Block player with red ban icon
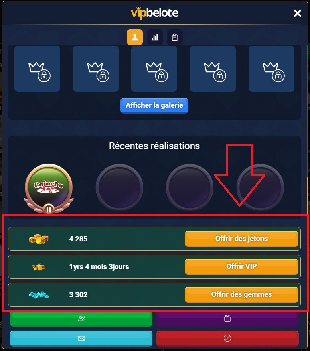Screen dimensions: 310x351 (x=227, y=338)
